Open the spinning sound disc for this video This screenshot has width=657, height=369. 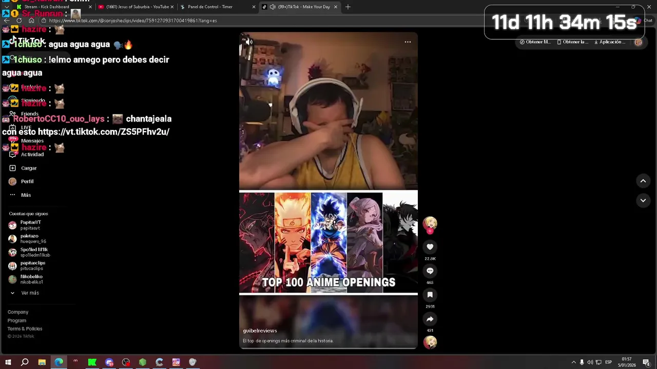(430, 342)
